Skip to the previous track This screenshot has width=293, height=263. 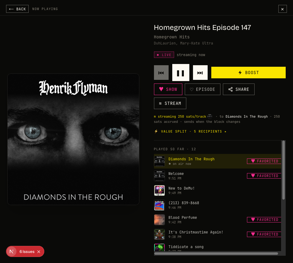point(161,73)
